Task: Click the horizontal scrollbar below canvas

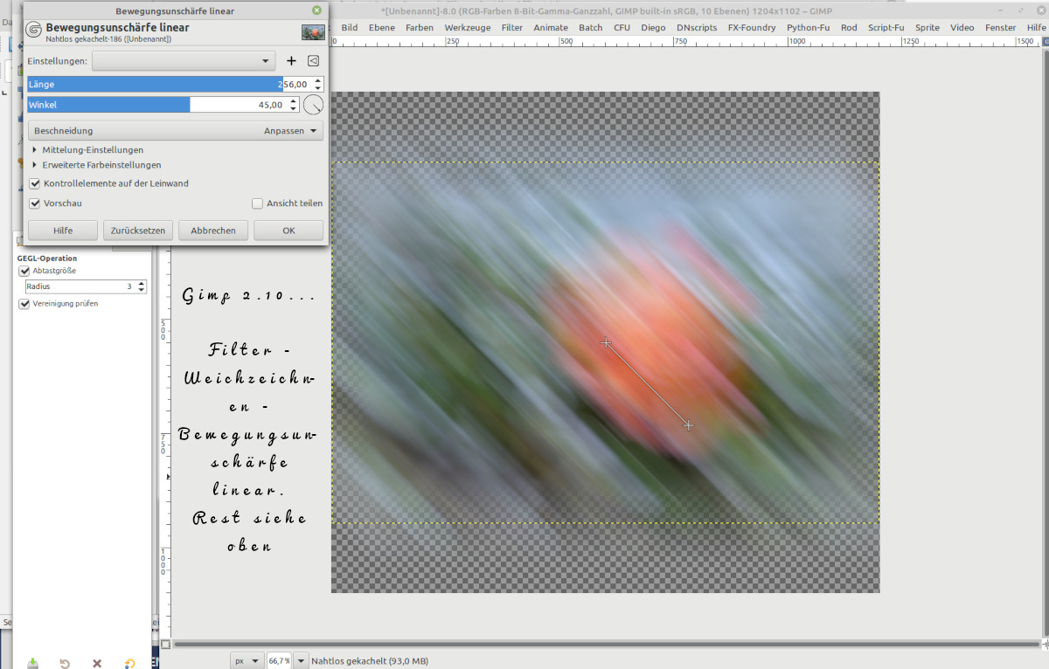Action: pyautogui.click(x=605, y=645)
